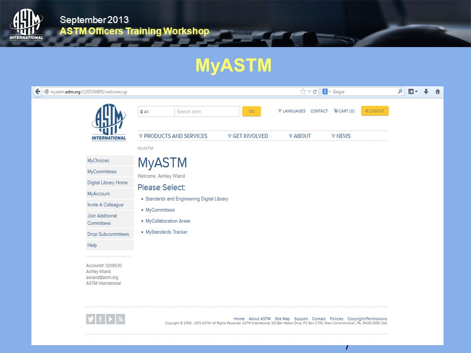Open ASTM RSS feed icon
Viewport: 471px width, 353px height.
click(x=120, y=319)
